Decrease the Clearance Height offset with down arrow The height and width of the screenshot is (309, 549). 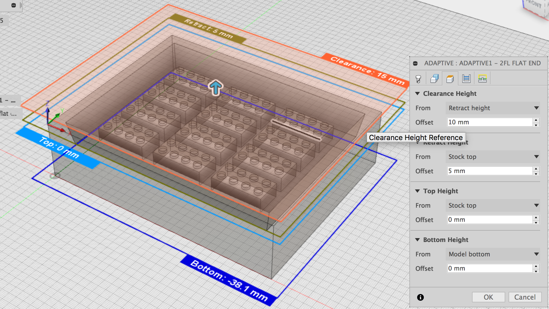pyautogui.click(x=536, y=125)
